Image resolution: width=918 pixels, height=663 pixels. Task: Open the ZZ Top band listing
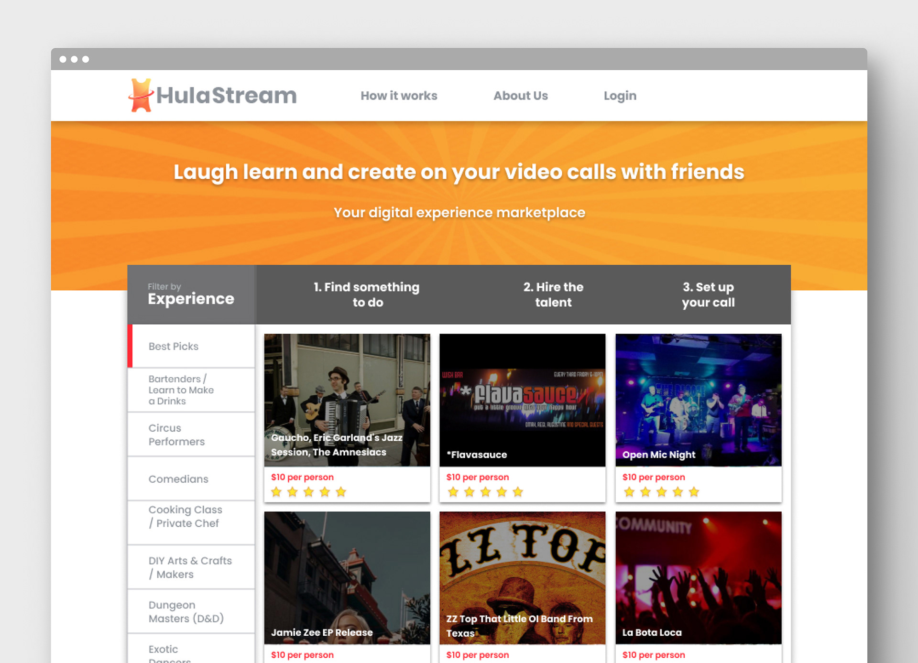(x=522, y=577)
